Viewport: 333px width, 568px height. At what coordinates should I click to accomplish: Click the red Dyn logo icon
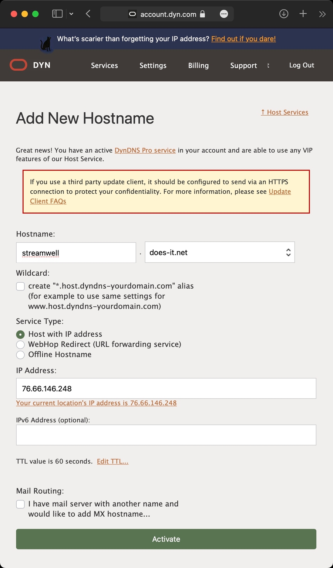[x=18, y=65]
